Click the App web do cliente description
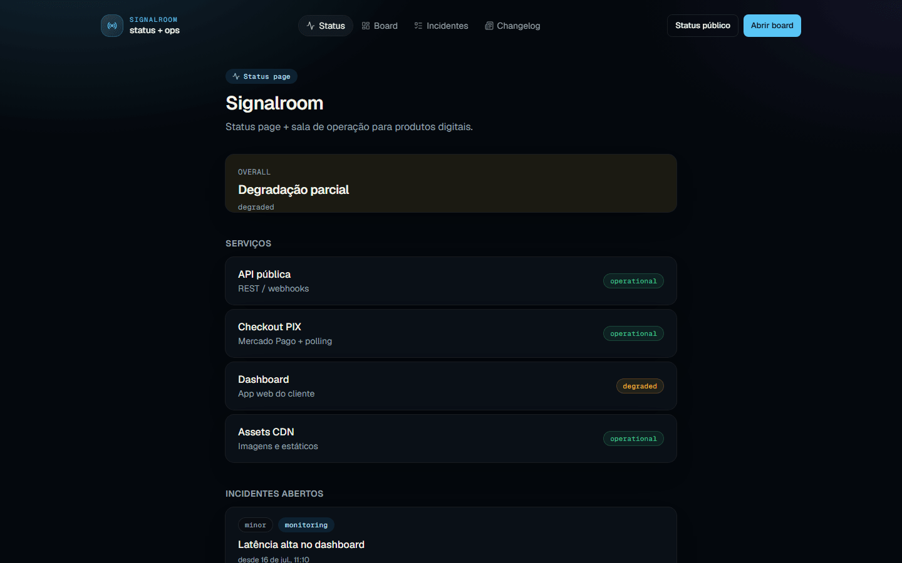This screenshot has width=902, height=563. coord(276,393)
